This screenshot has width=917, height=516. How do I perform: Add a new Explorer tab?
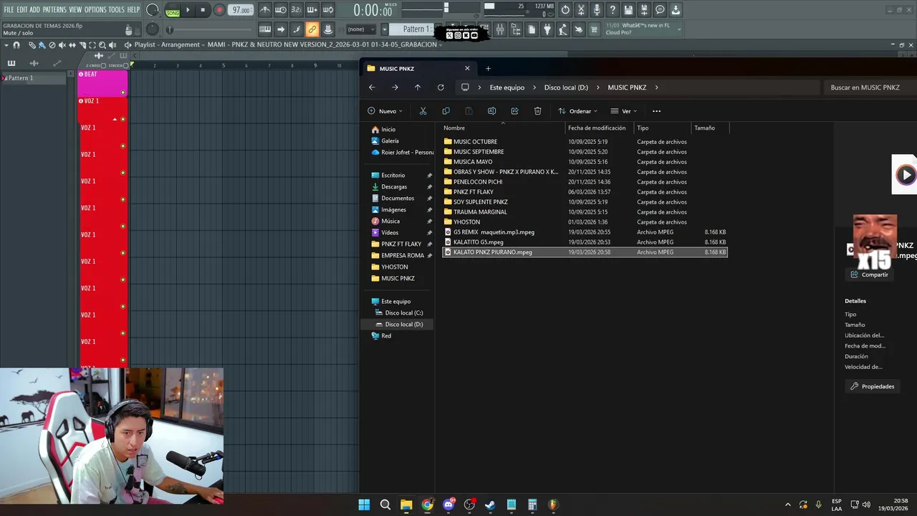pos(488,69)
